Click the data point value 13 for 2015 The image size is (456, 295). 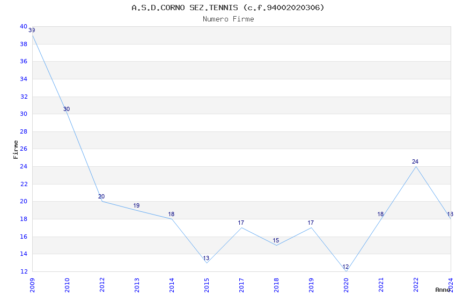(206, 258)
